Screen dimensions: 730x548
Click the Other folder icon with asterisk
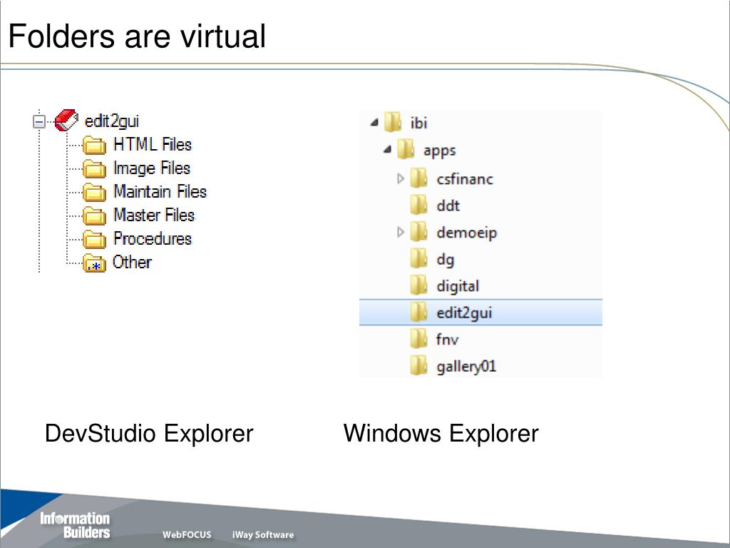click(x=95, y=263)
